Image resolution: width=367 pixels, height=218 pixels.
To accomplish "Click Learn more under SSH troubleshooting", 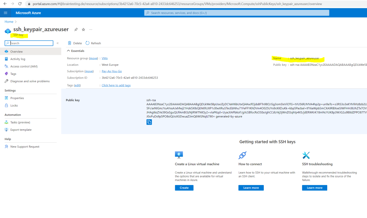I will (x=315, y=188).
